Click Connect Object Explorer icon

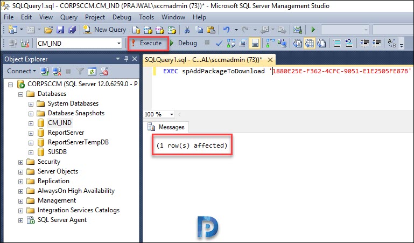coord(44,71)
